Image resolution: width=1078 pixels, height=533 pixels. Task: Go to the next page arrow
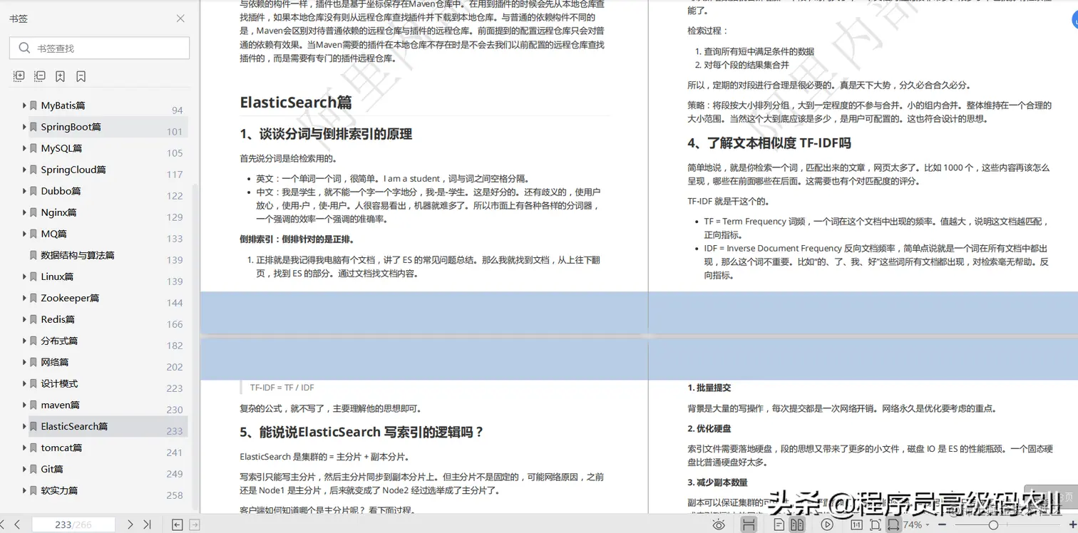coord(130,523)
